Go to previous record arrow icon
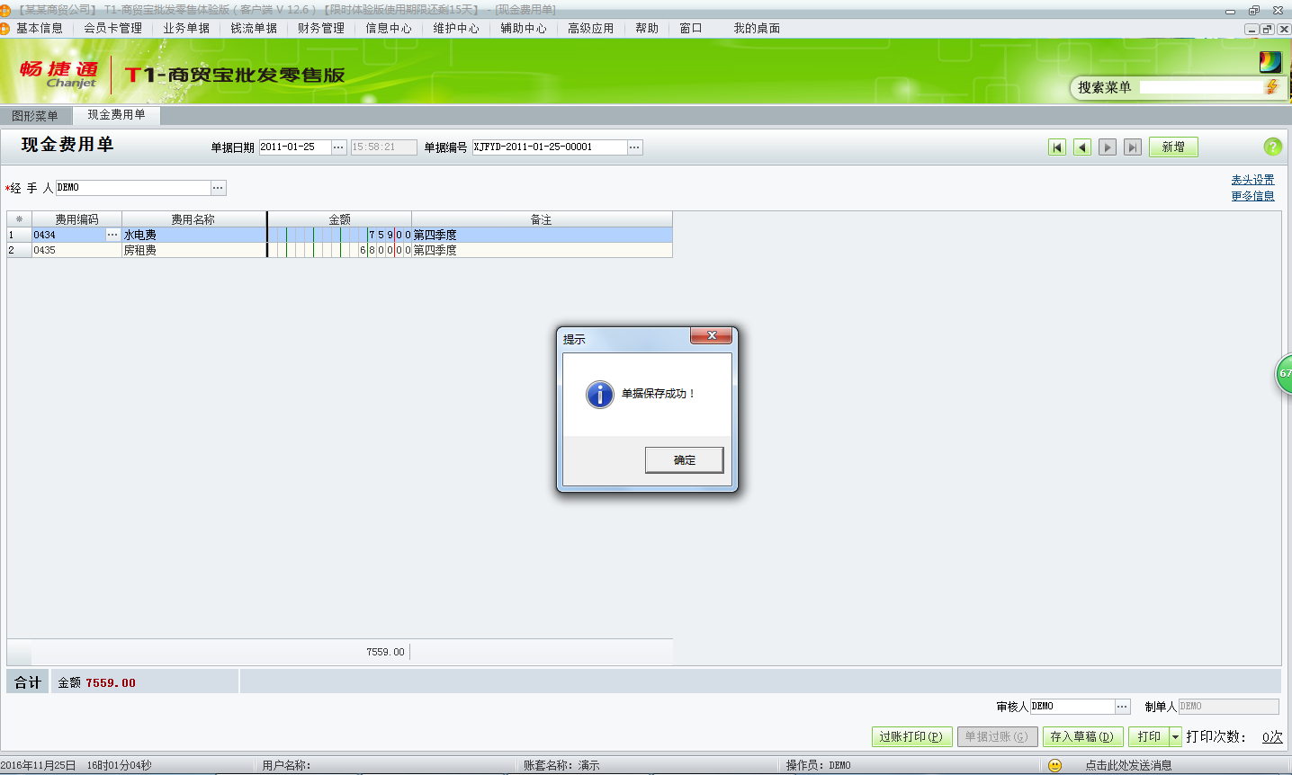 click(x=1082, y=147)
